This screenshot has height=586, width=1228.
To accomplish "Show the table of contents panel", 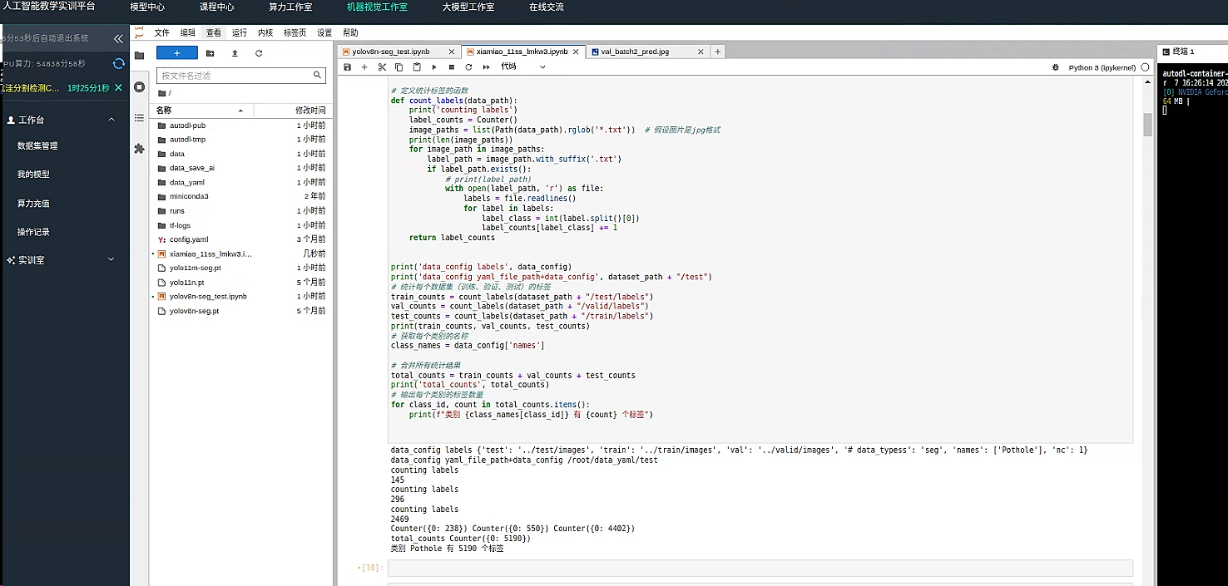I will point(139,118).
